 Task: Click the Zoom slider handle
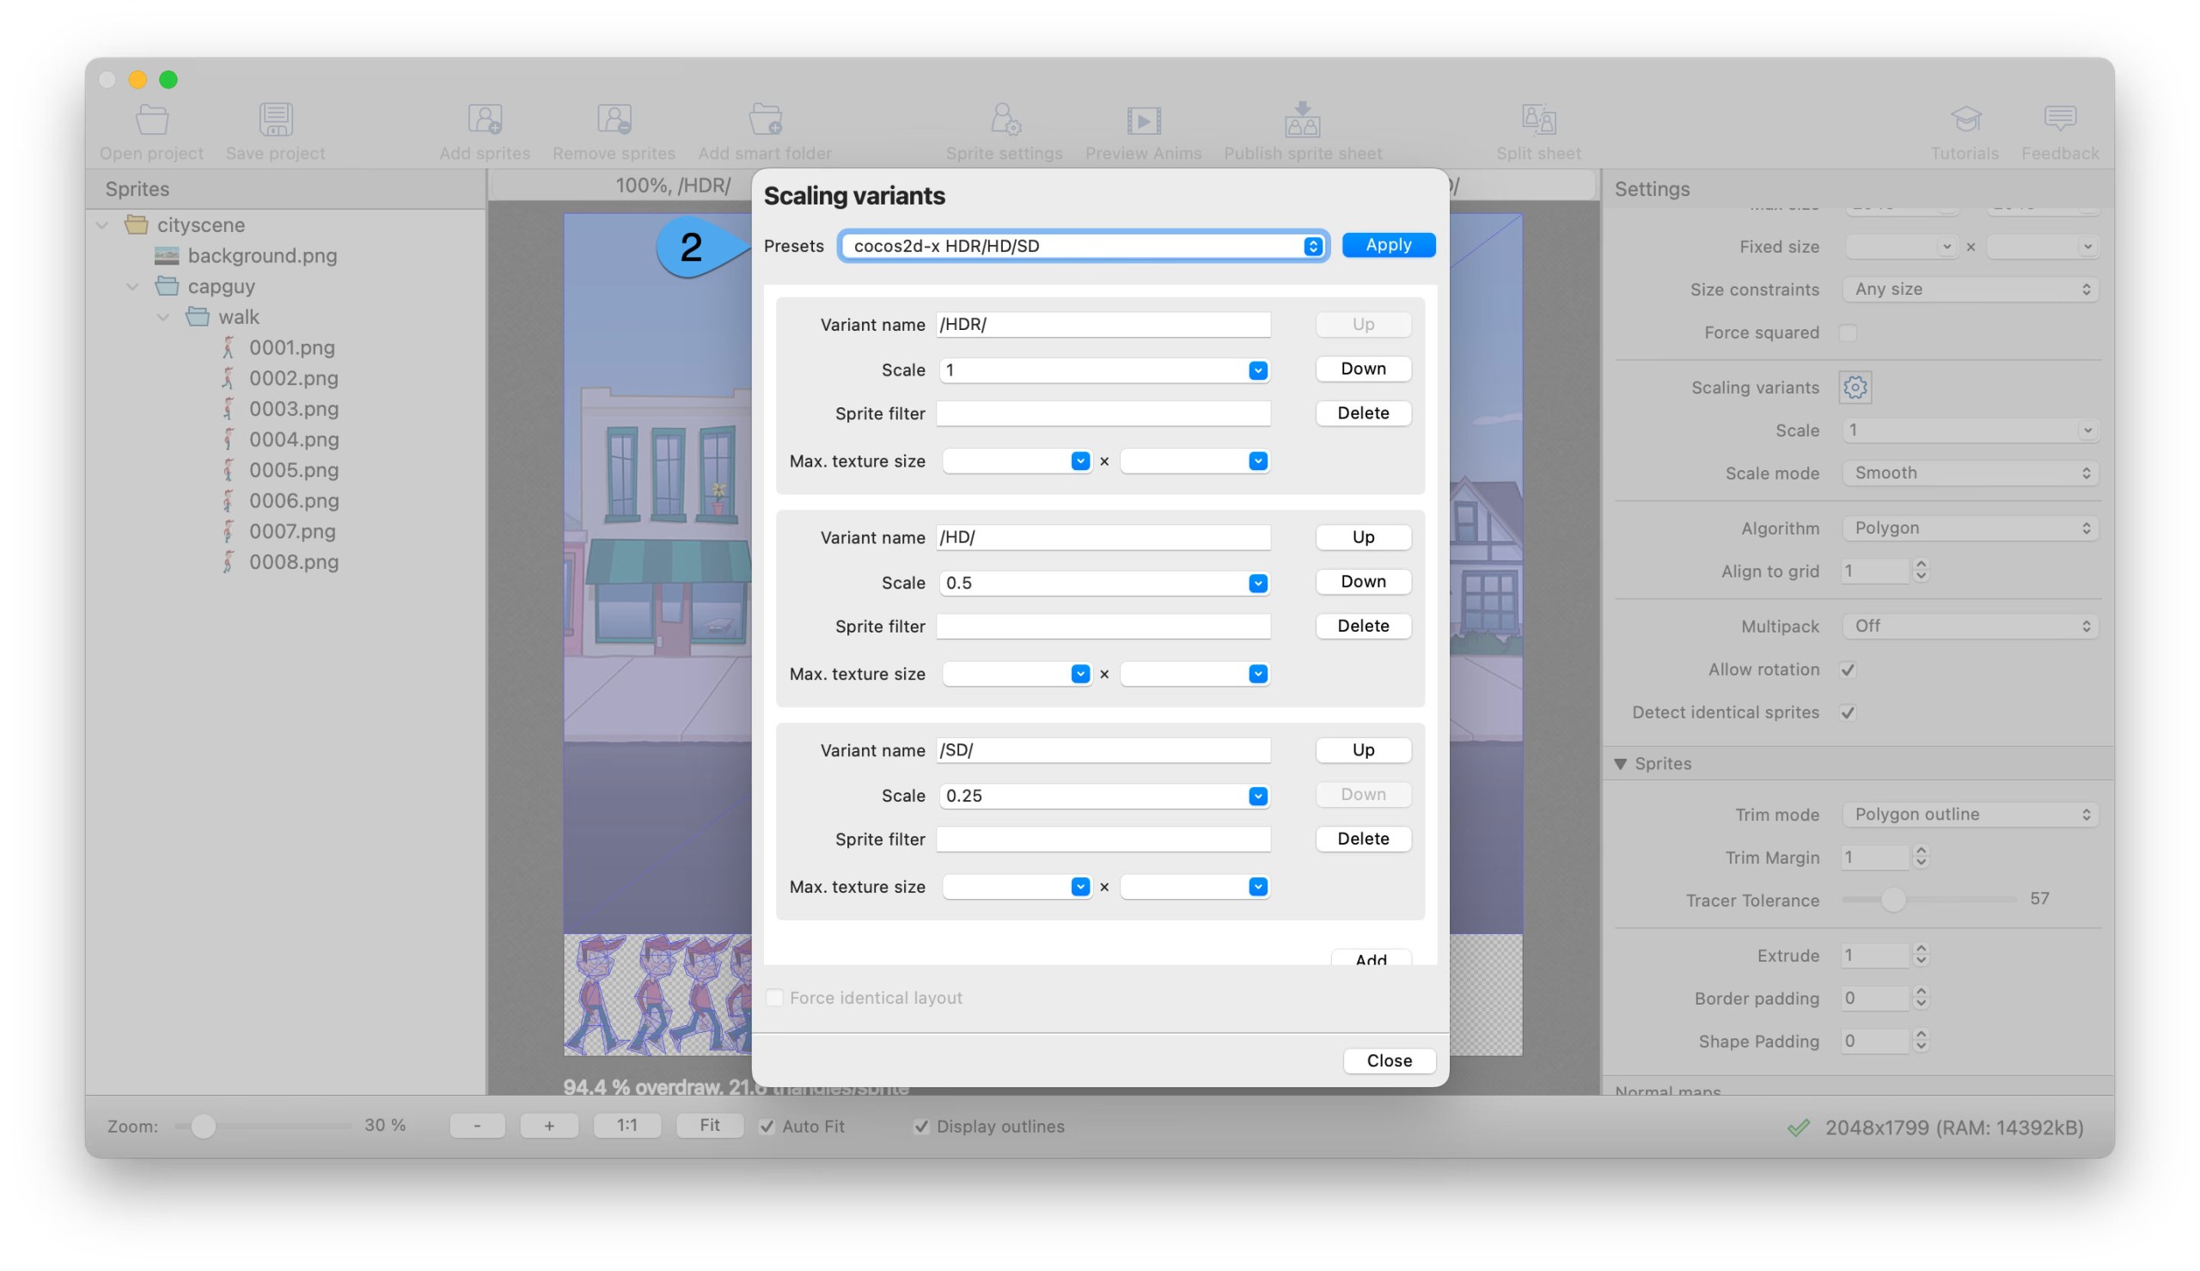point(203,1126)
